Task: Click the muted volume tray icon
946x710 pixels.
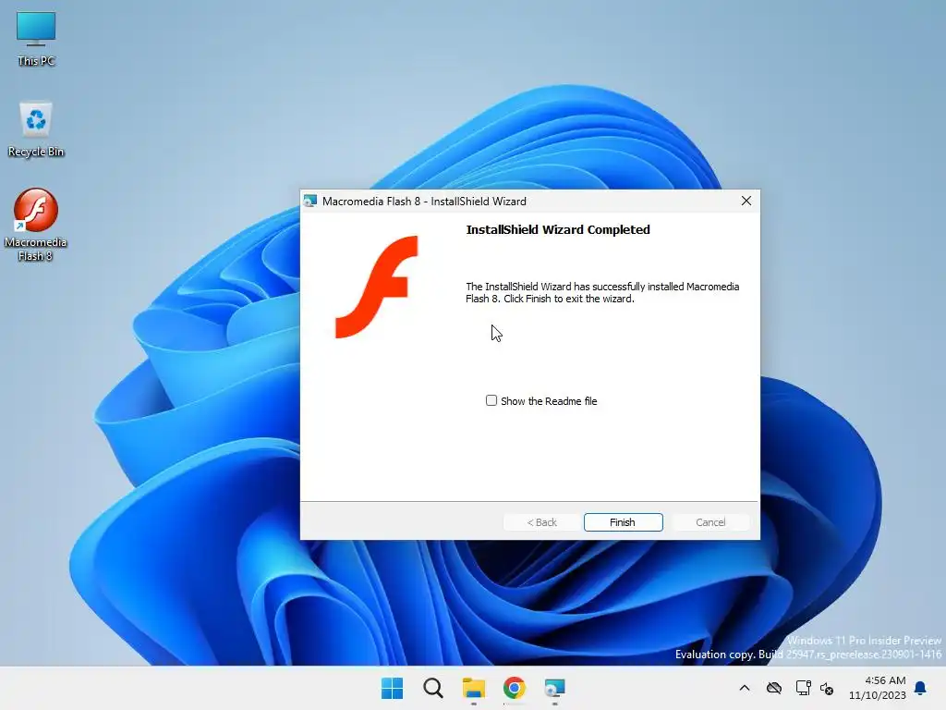Action: [827, 688]
